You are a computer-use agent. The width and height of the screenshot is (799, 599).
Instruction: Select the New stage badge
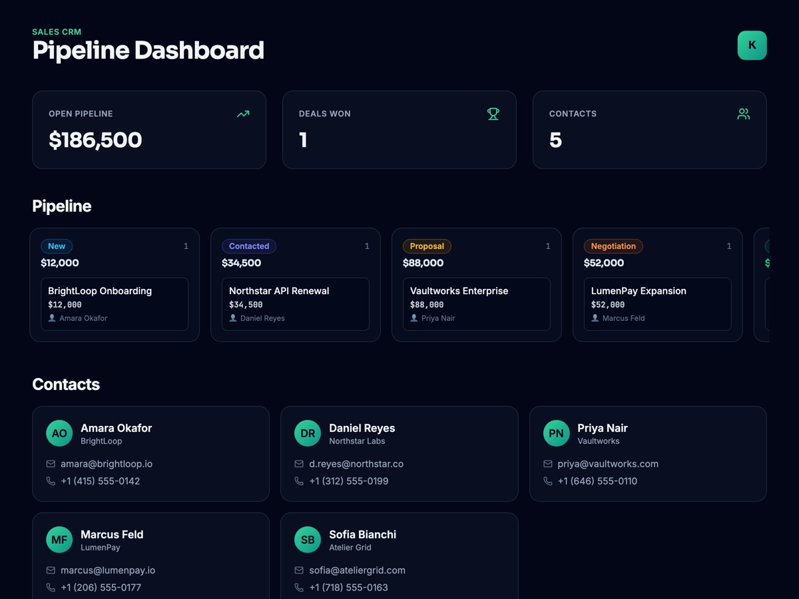click(x=57, y=246)
